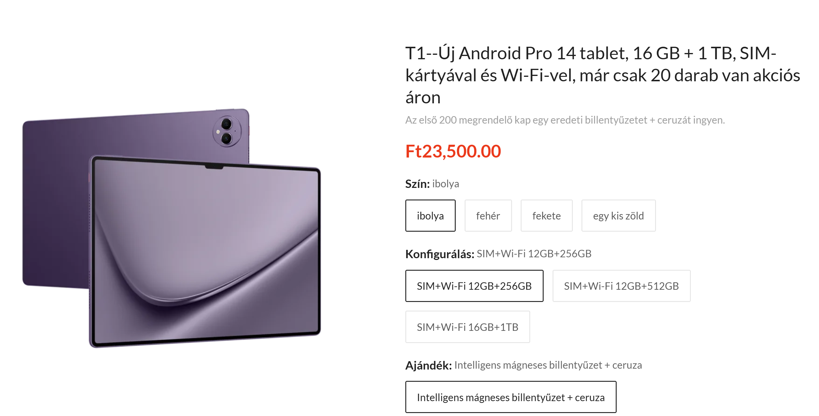Image resolution: width=819 pixels, height=416 pixels.
Task: Click the Szín label
Action: (418, 184)
